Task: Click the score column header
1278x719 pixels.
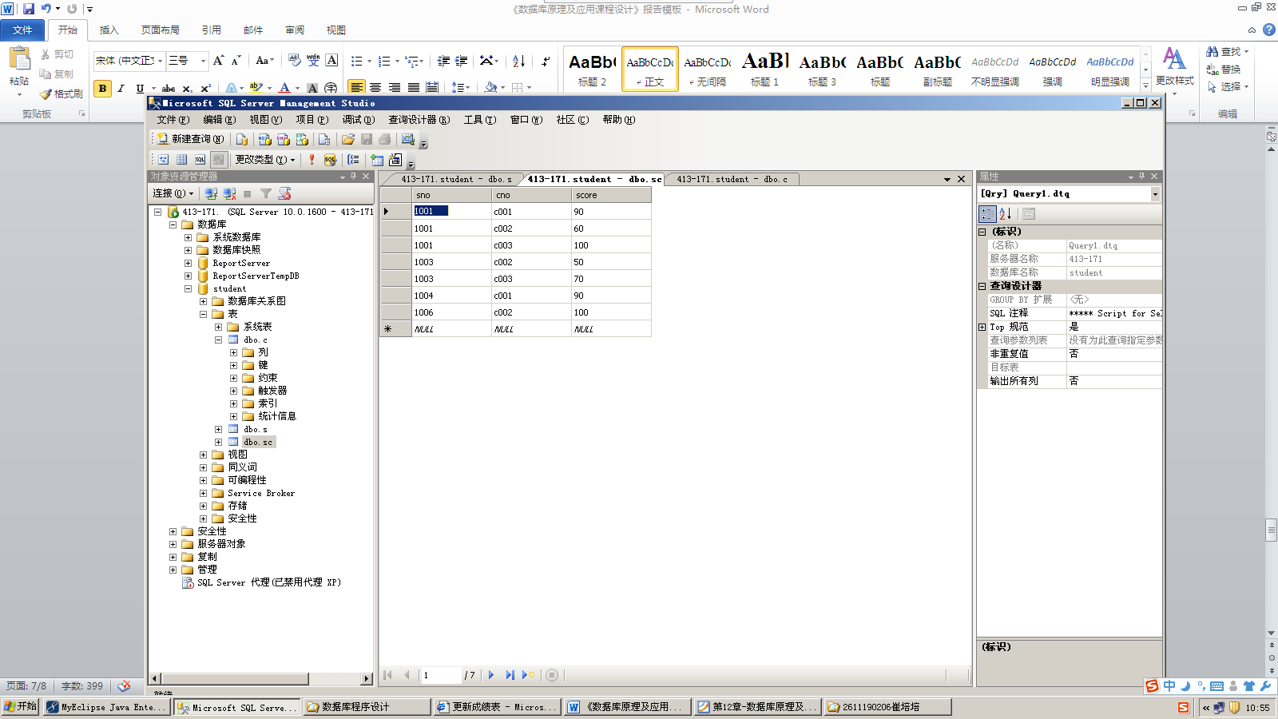Action: coord(611,195)
